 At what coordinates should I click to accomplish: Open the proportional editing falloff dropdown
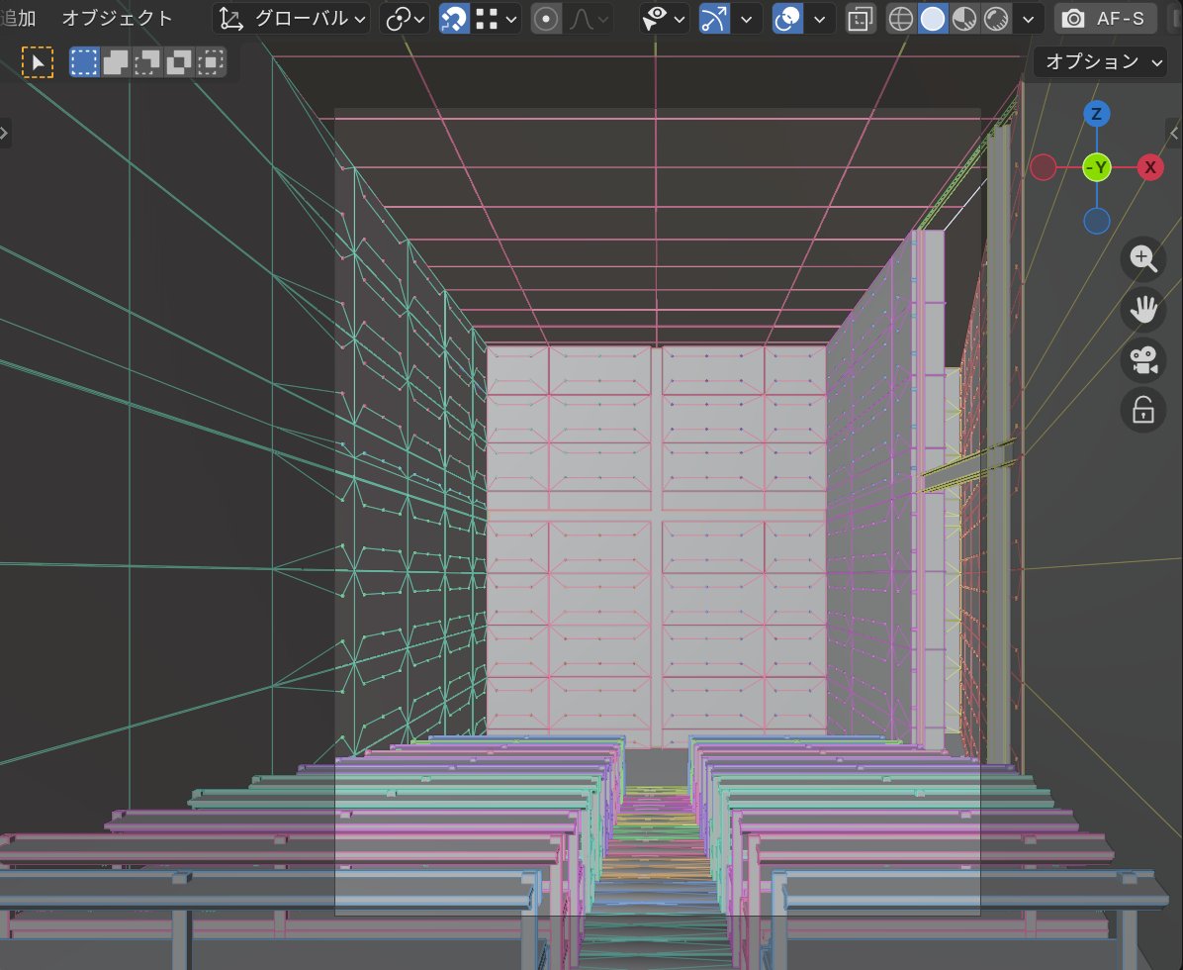589,19
